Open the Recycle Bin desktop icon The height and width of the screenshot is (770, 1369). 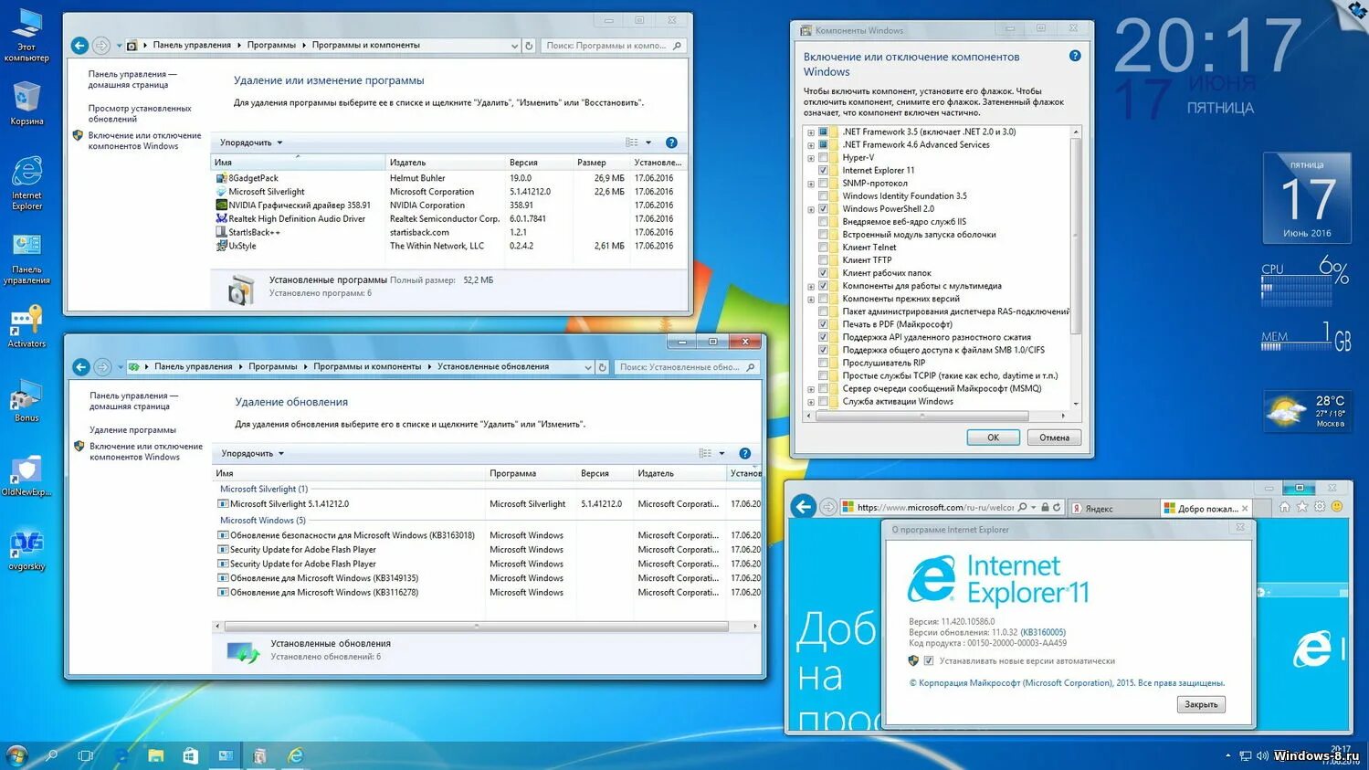(x=26, y=103)
